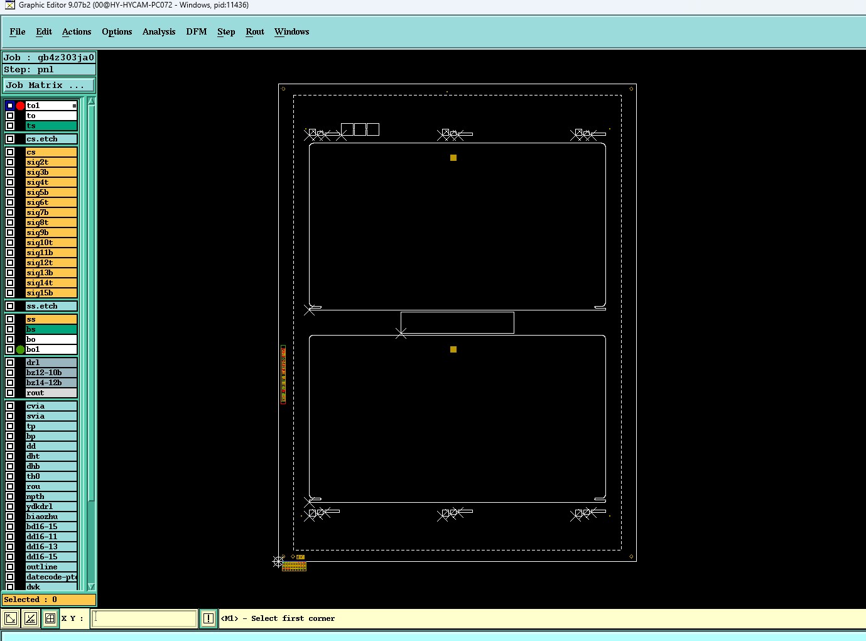This screenshot has height=641, width=866.
Task: Open the Analysis menu
Action: coord(159,31)
